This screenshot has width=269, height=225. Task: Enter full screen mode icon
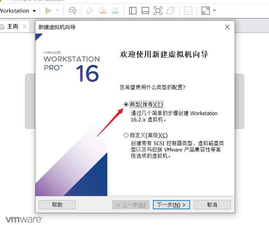pos(158,10)
